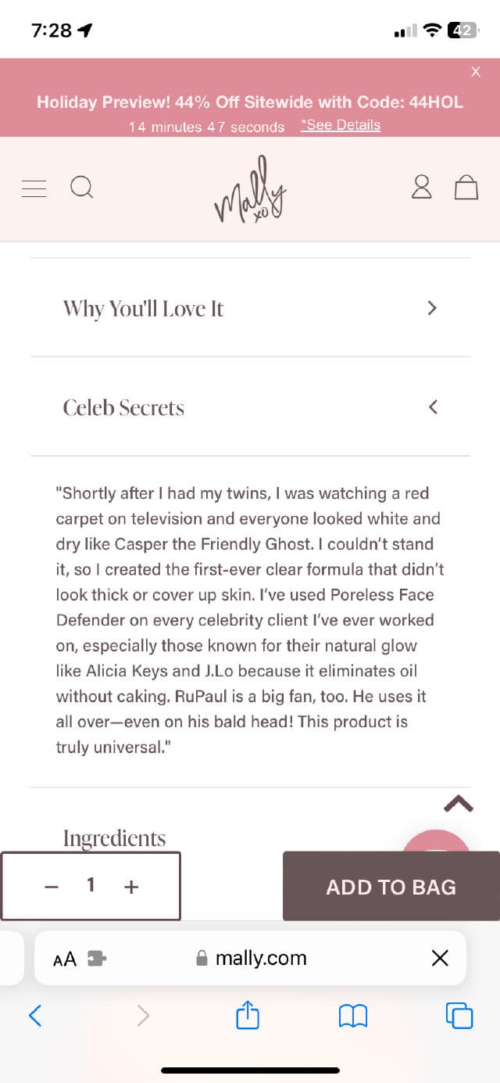Open Safari bookmarks icon
This screenshot has width=500, height=1083.
(352, 1015)
